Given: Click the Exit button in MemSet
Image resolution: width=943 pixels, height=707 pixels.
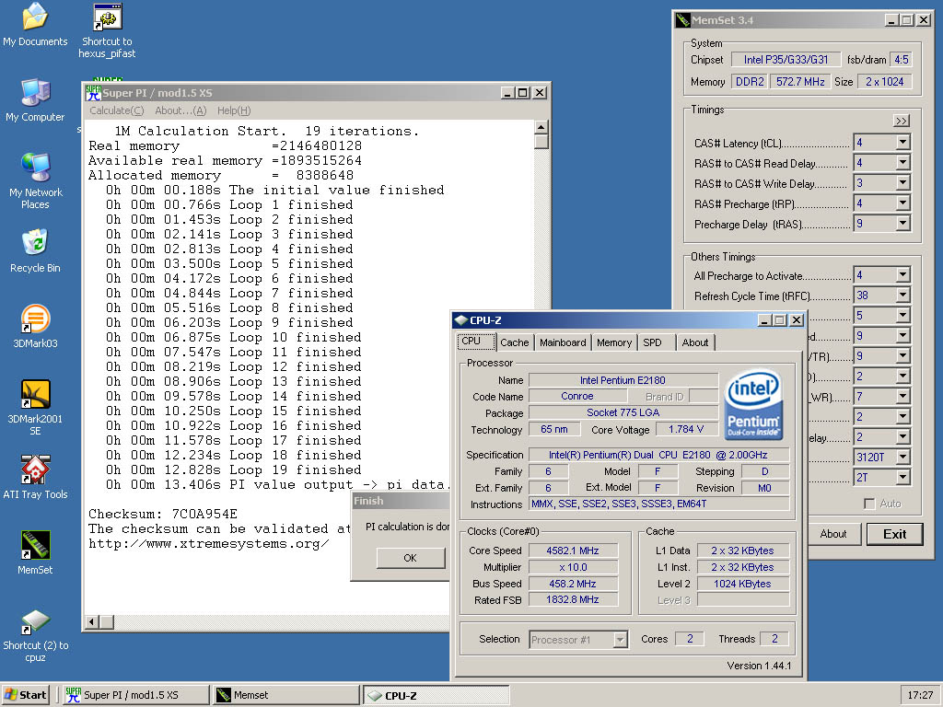Looking at the screenshot, I should coord(894,534).
